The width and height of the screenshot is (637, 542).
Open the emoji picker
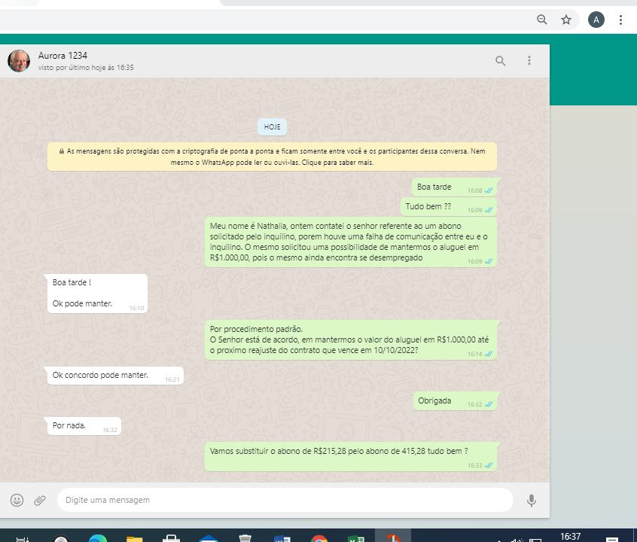(17, 500)
